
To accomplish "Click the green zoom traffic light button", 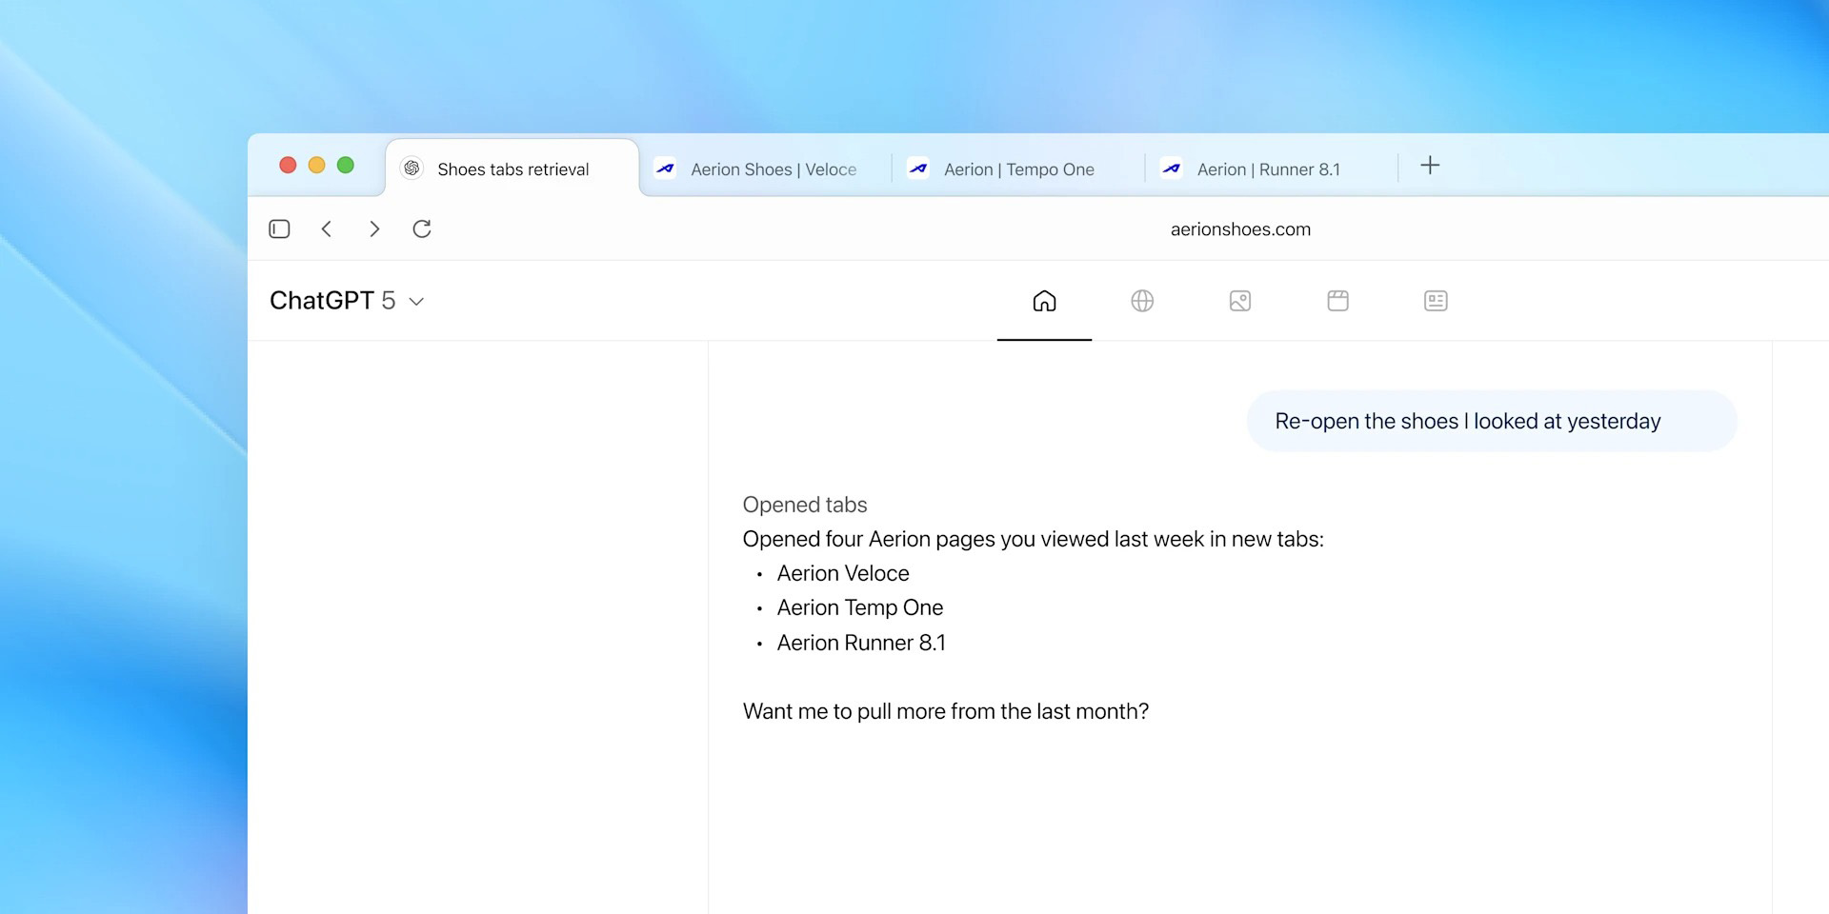I will point(346,165).
